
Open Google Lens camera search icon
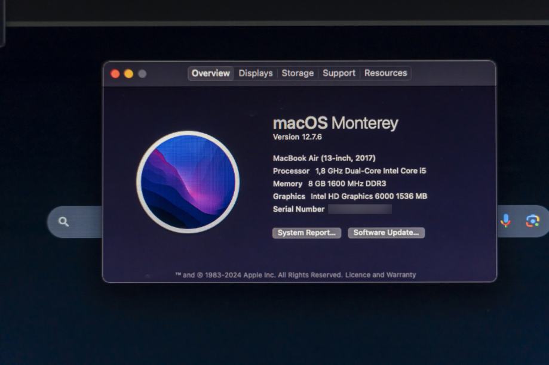[532, 221]
